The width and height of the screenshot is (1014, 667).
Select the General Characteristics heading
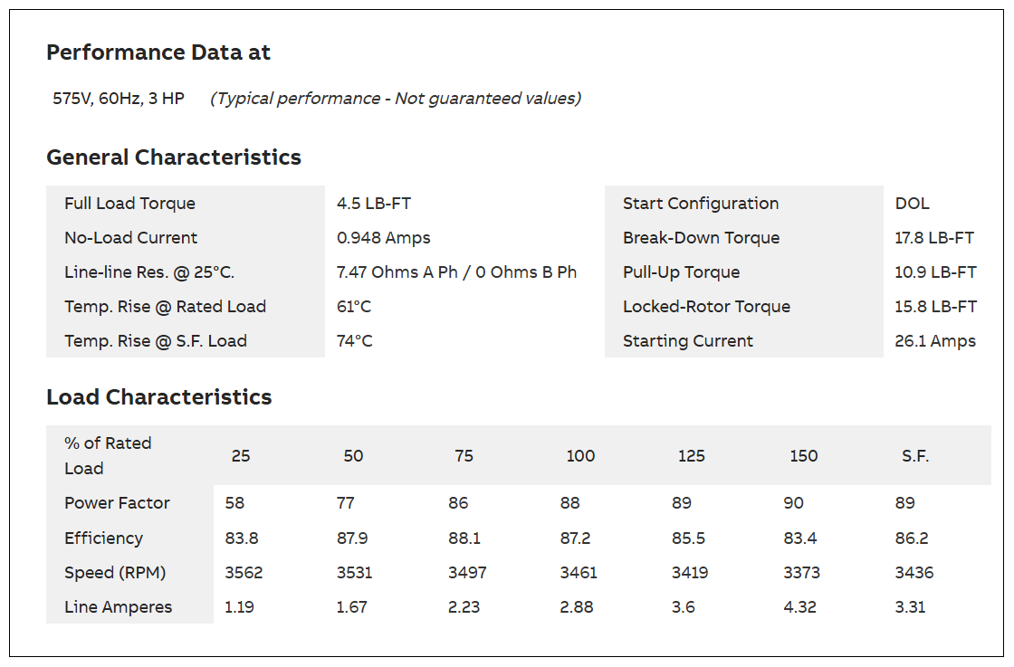173,157
